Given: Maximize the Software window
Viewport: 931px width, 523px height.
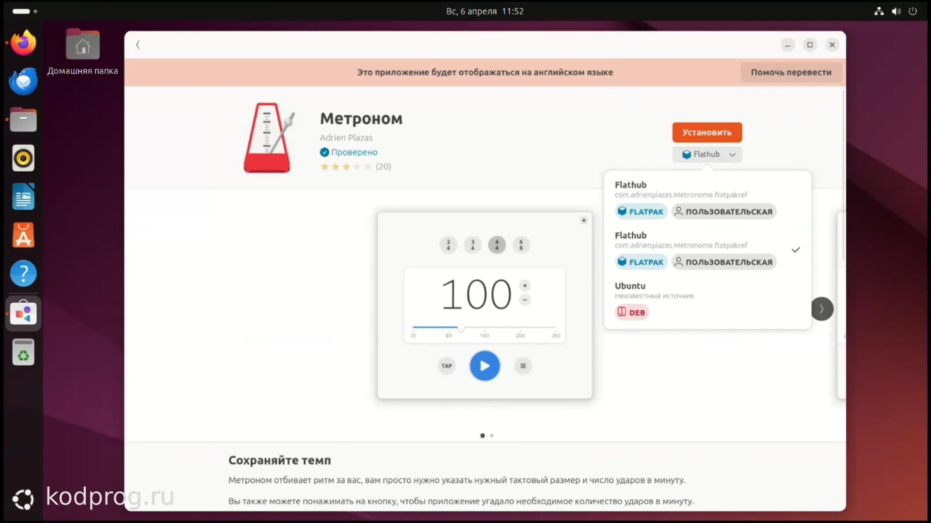Looking at the screenshot, I should [810, 45].
